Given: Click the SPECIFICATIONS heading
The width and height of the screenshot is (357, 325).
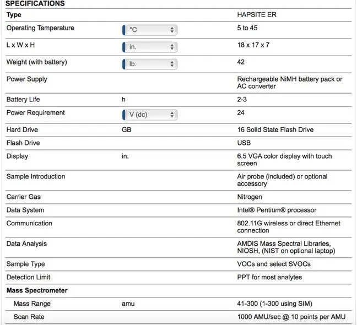Looking at the screenshot, I should [35, 3].
